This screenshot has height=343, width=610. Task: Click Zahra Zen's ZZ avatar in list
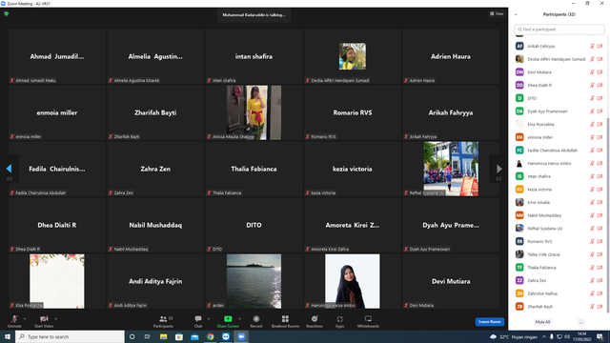click(x=519, y=280)
